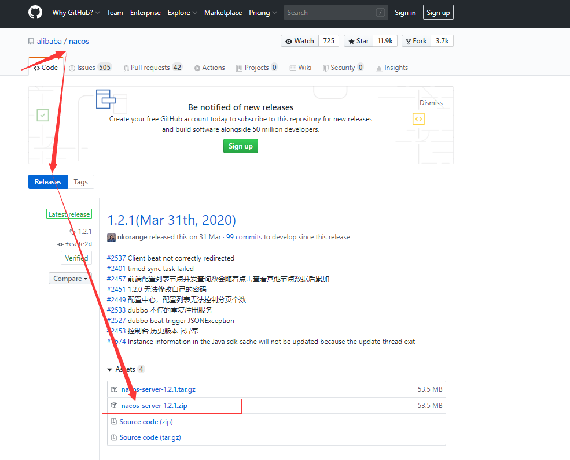This screenshot has height=460, width=570.
Task: Go to Marketplace
Action: tap(223, 13)
